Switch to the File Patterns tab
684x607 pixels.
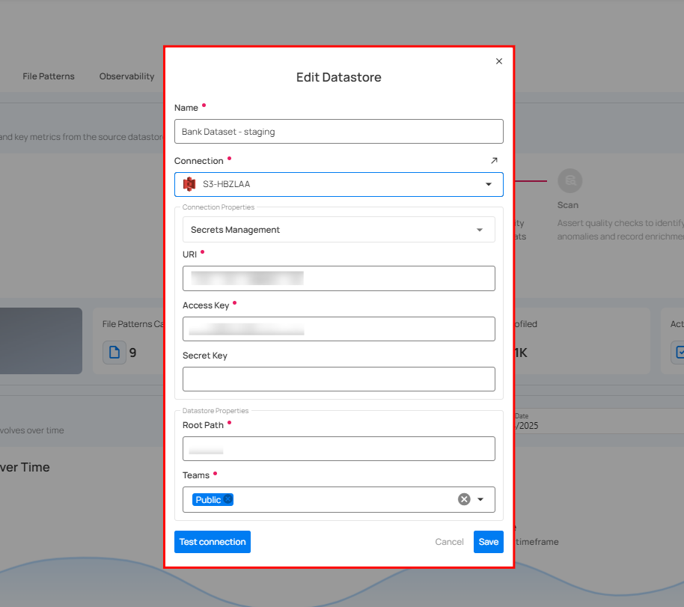49,76
